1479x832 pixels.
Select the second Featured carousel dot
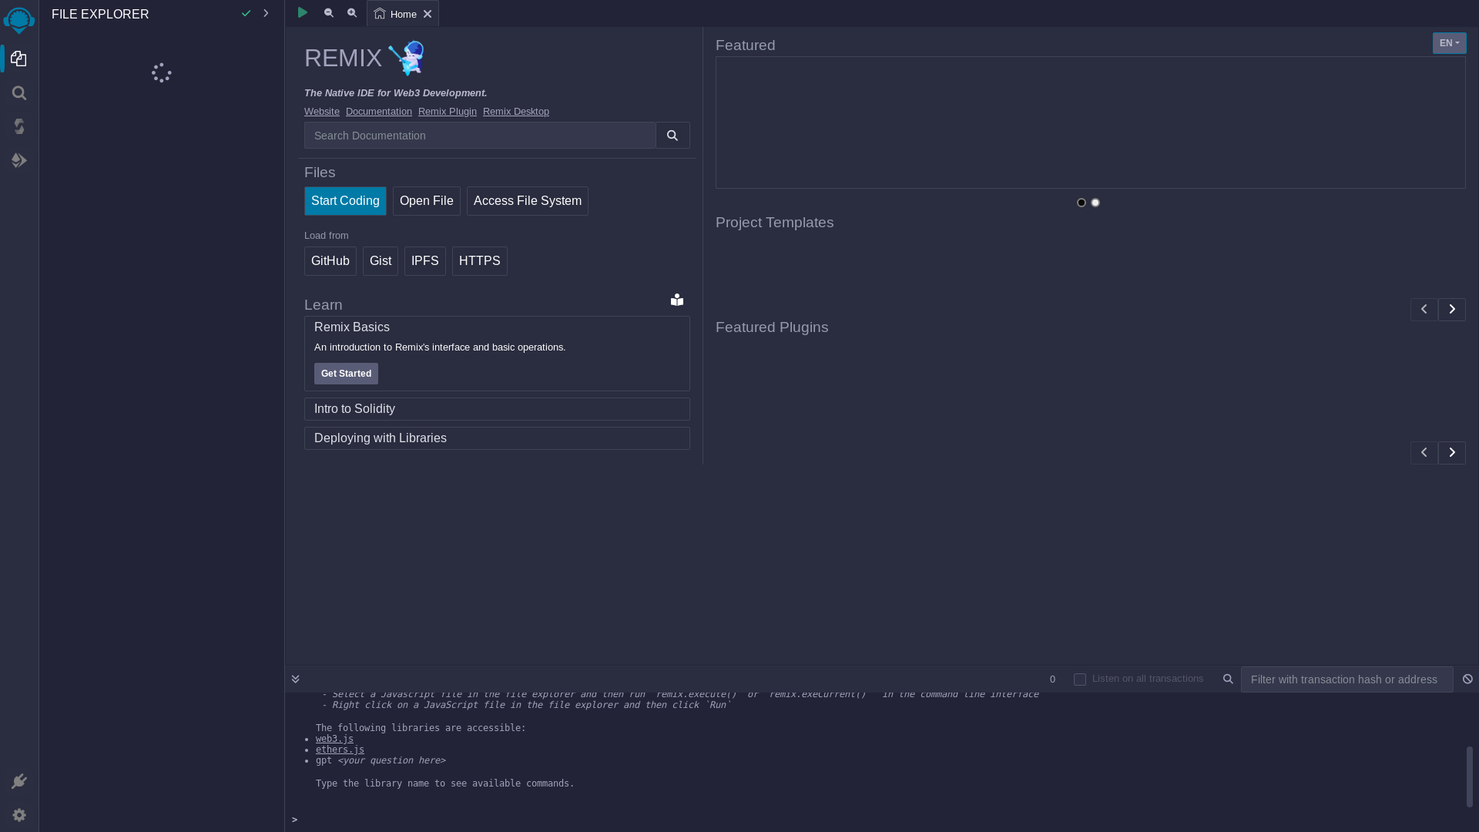tap(1095, 203)
